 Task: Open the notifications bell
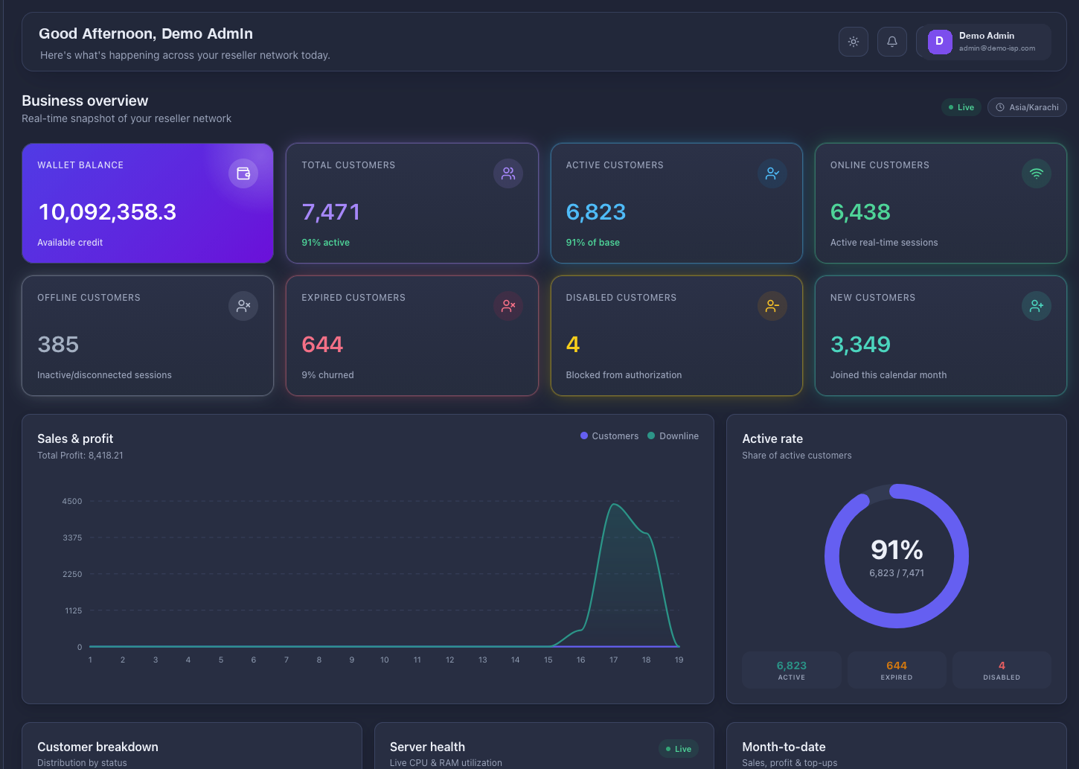[x=892, y=42]
